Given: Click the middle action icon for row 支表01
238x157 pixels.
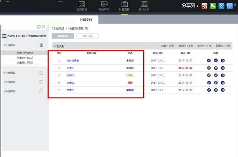Looking at the screenshot, I should (x=216, y=68).
